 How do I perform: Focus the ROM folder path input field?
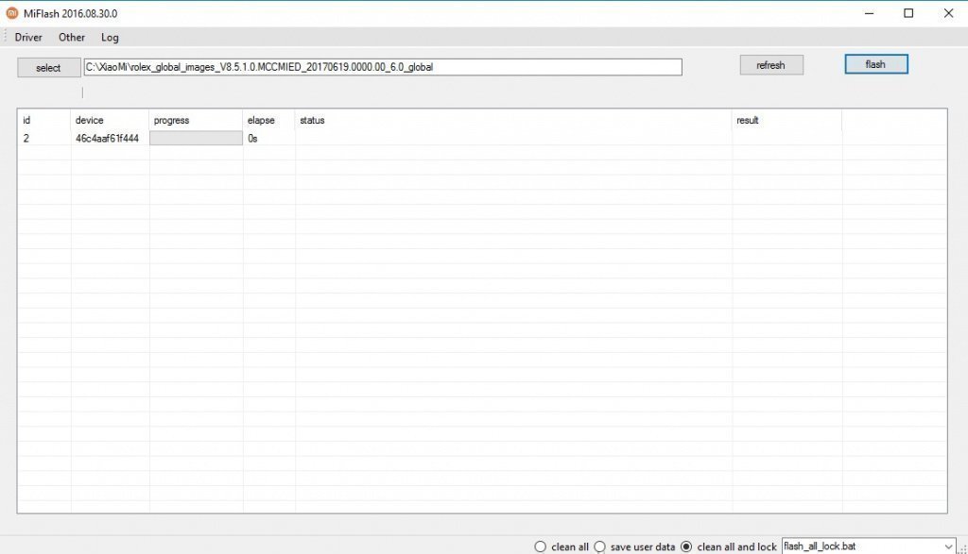383,67
